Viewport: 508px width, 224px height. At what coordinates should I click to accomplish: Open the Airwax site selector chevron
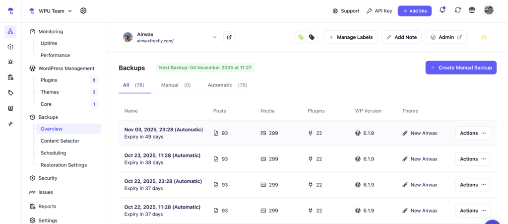(x=215, y=37)
